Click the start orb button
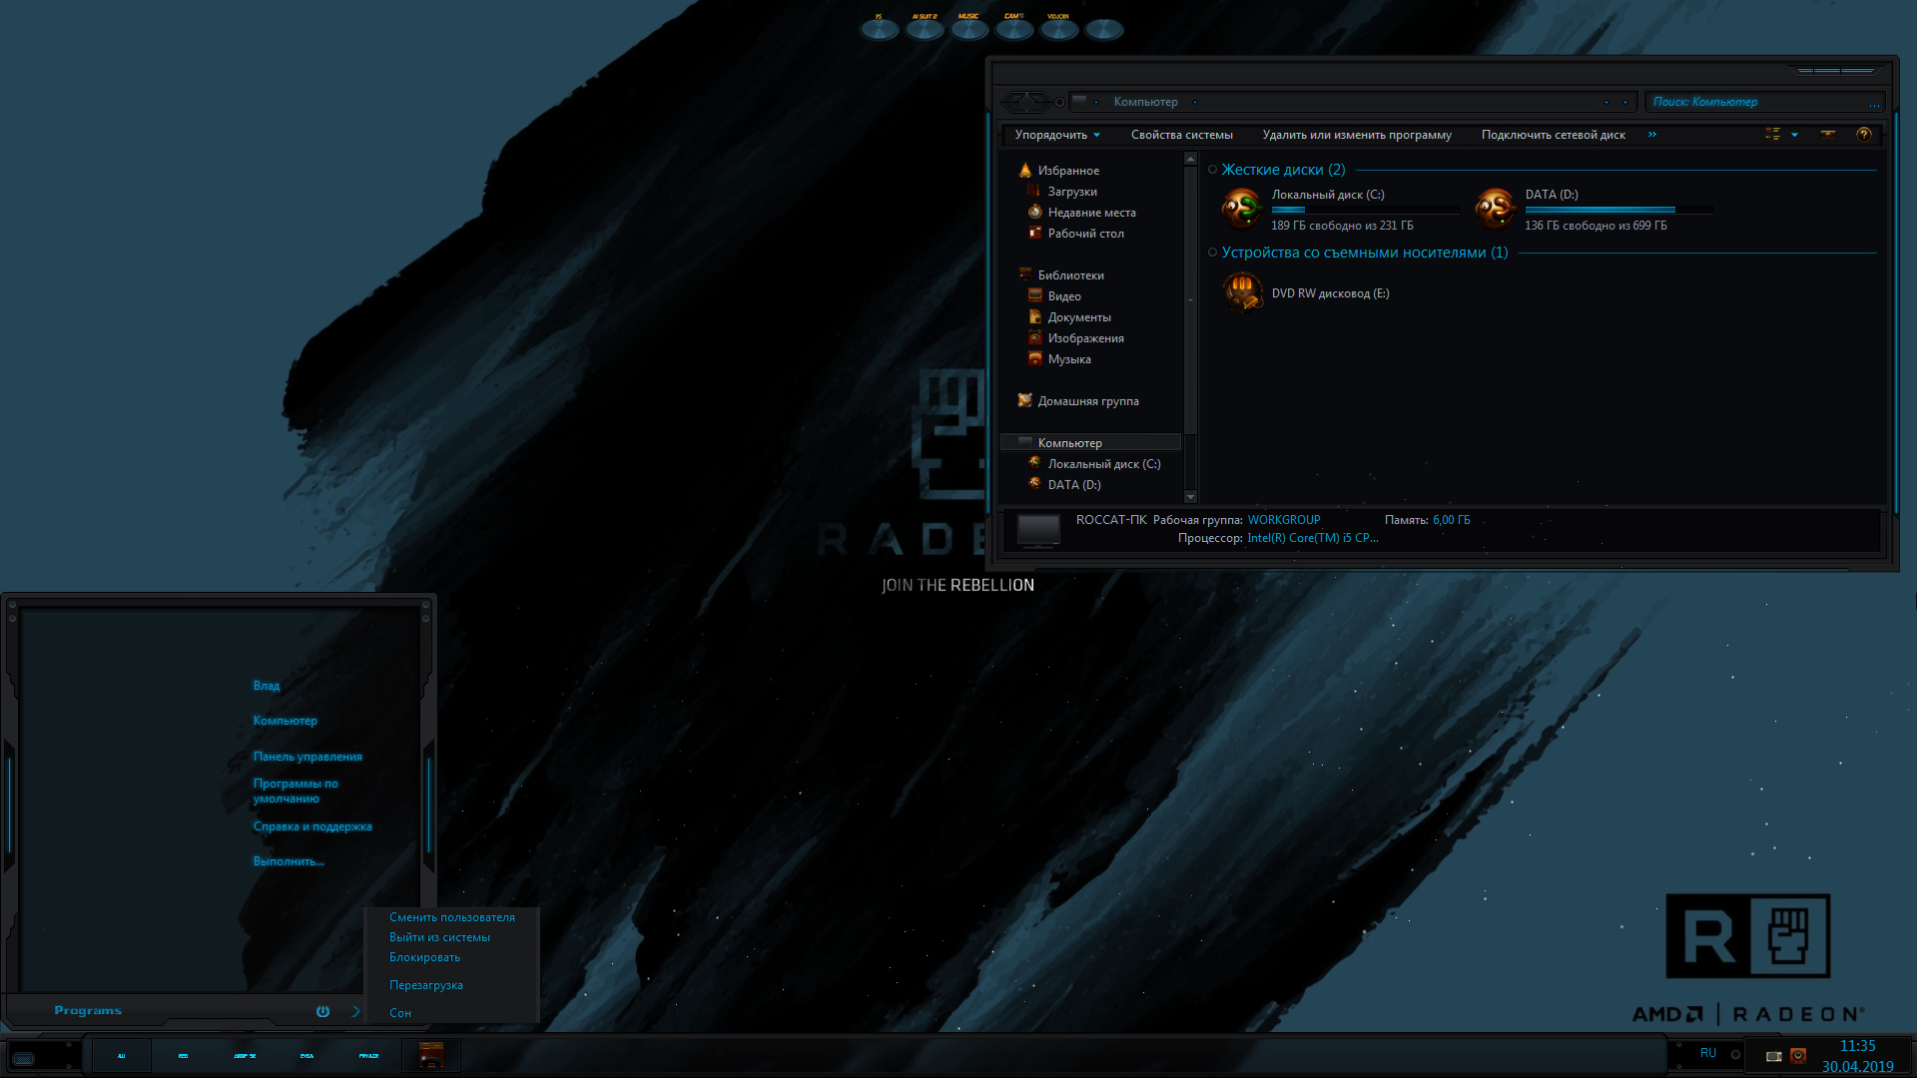1917x1078 pixels. tap(24, 1057)
